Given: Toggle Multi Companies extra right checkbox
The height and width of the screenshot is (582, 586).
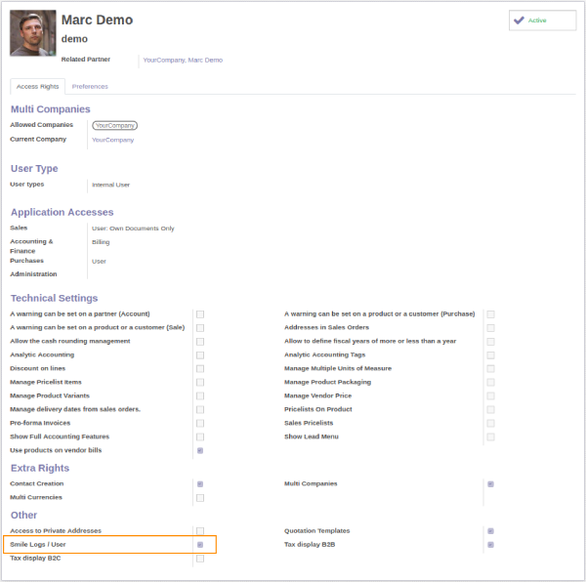Looking at the screenshot, I should 490,484.
